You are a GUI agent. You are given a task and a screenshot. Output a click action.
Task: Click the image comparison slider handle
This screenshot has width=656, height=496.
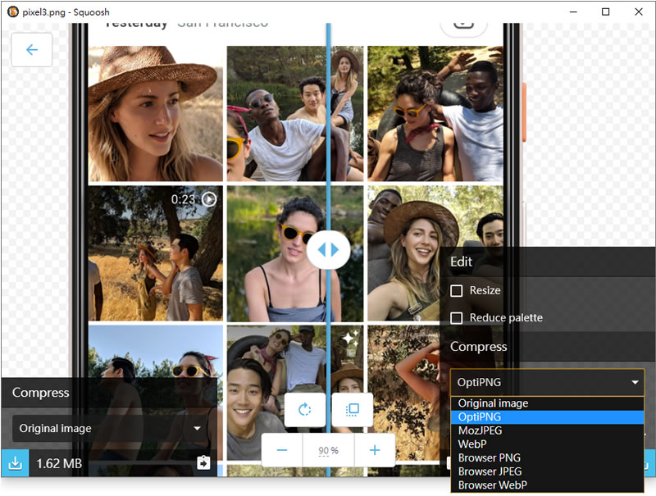[329, 251]
